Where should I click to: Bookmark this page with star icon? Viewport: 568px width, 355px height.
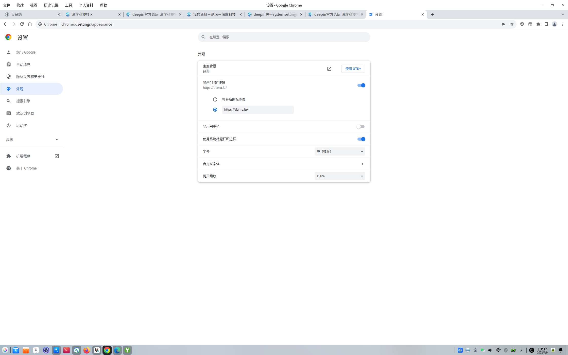point(512,24)
